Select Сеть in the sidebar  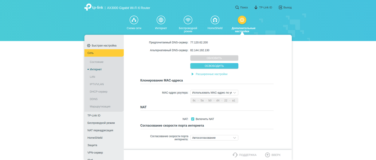click(104, 53)
